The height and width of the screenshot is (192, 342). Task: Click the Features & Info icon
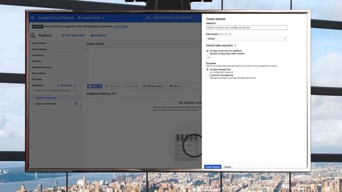pyautogui.click(x=63, y=36)
